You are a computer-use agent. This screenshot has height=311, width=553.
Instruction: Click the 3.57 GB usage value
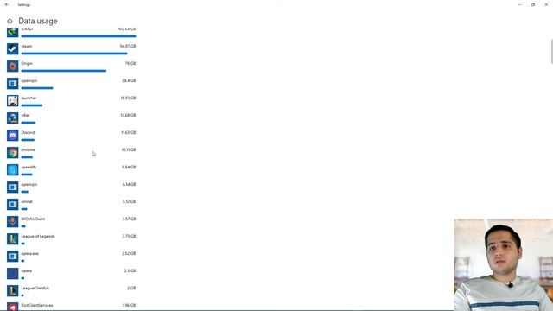(x=129, y=219)
